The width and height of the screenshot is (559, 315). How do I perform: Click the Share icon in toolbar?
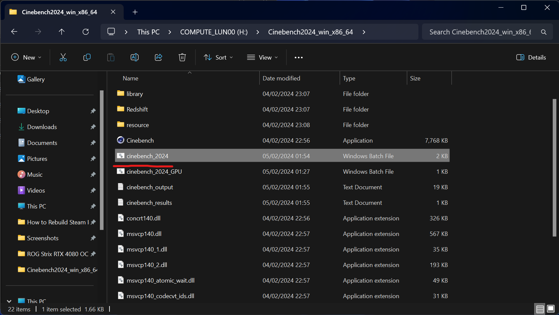[x=158, y=57]
